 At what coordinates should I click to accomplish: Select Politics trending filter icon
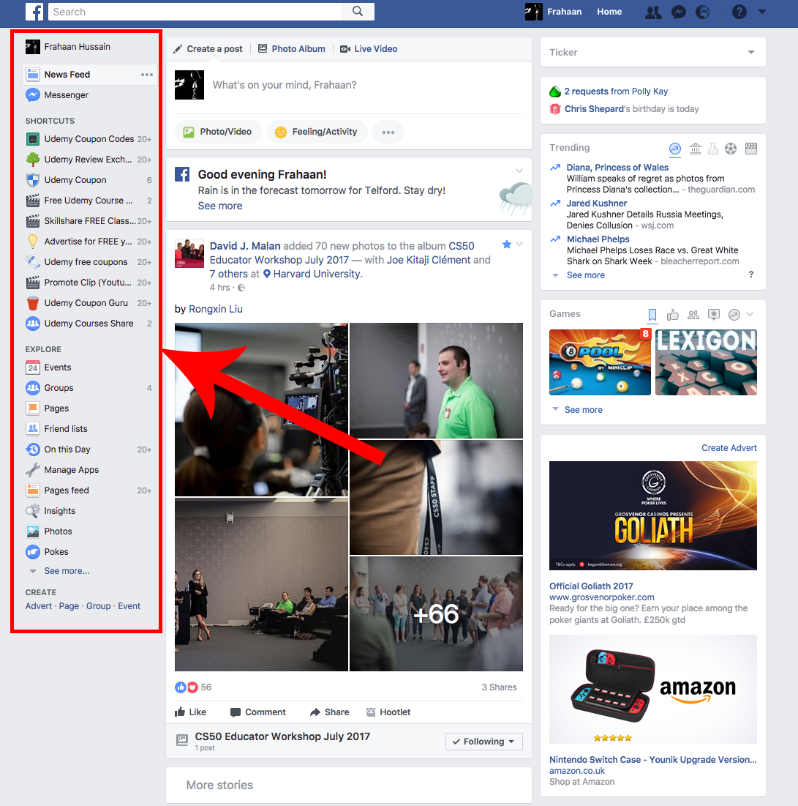696,149
